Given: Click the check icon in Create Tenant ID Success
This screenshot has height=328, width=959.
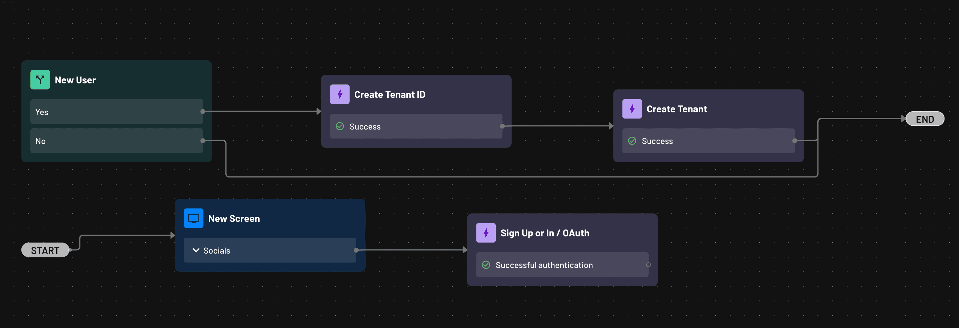Looking at the screenshot, I should click(x=340, y=126).
